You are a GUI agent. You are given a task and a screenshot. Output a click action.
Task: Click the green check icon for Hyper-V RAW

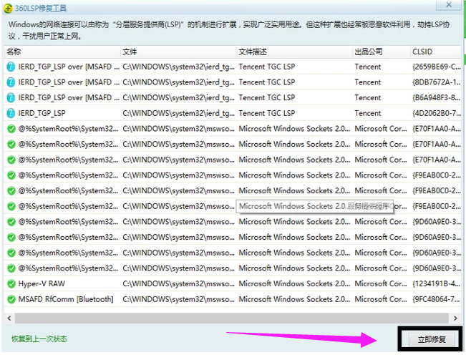pos(11,283)
